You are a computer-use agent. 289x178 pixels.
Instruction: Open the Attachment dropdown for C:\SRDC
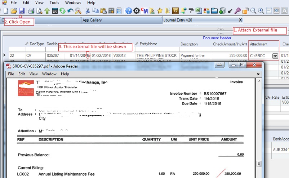point(275,56)
